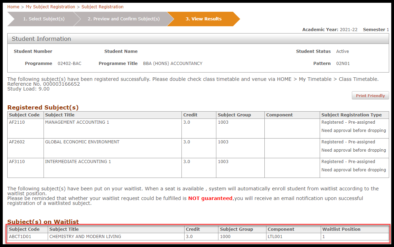Click the Semester 1 label
This screenshot has height=247, width=394.
click(x=376, y=29)
